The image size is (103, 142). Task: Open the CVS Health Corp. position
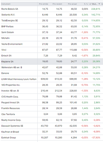52,97
